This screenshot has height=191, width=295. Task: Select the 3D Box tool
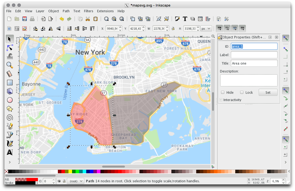10,91
